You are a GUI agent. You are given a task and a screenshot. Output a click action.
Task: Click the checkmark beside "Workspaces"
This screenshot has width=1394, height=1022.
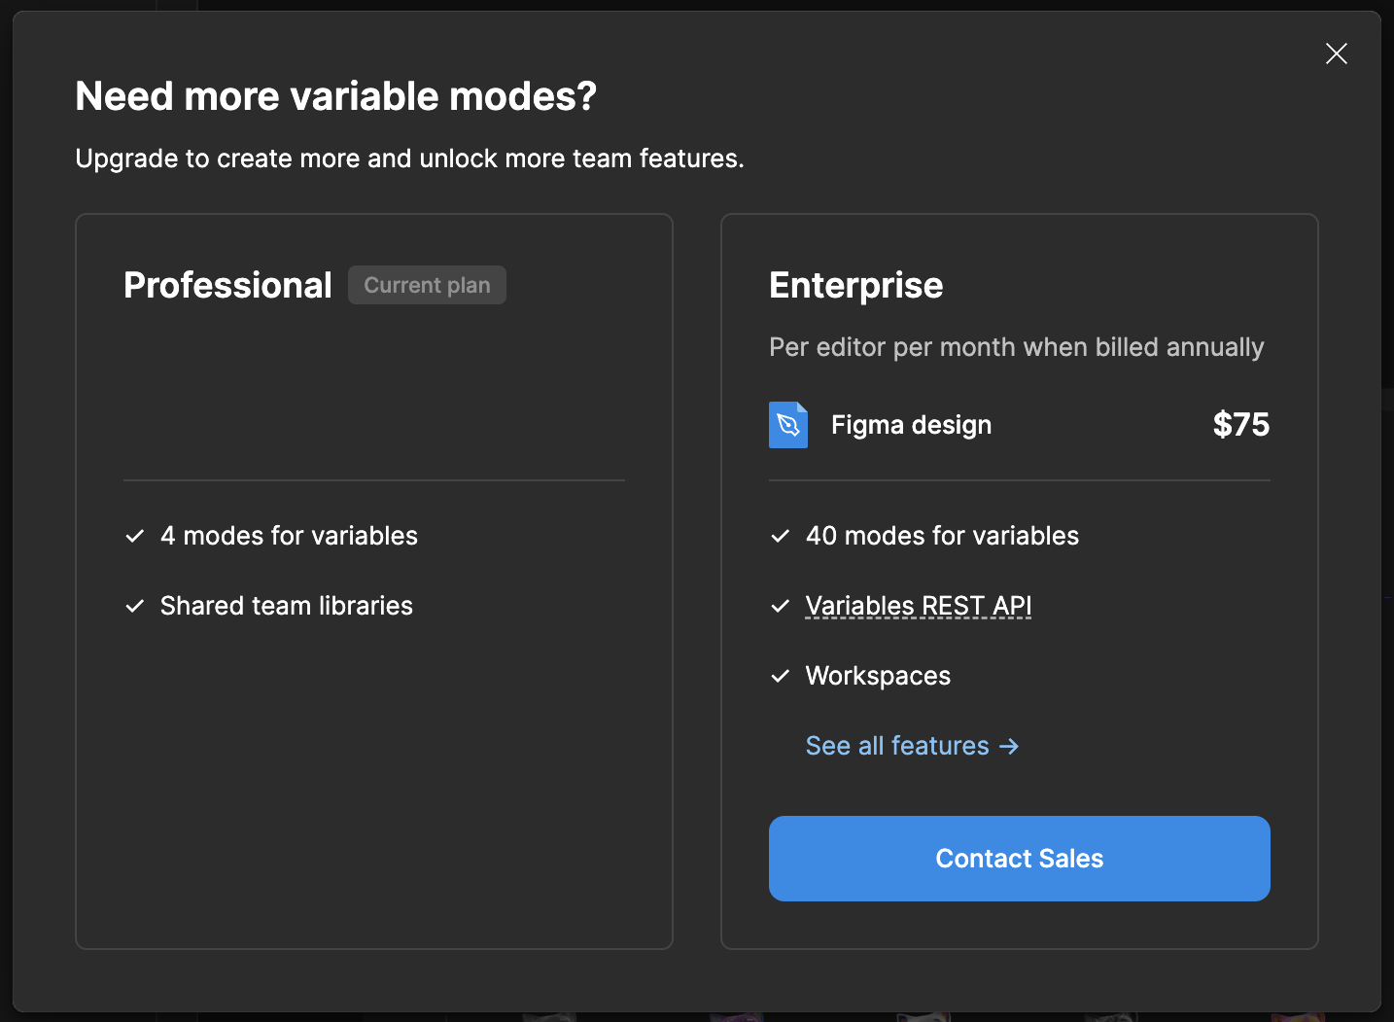tap(780, 676)
